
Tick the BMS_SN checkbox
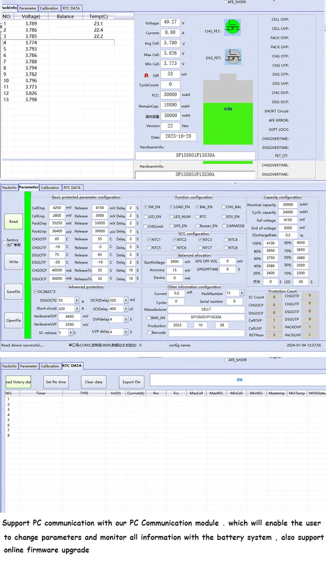coord(149,317)
